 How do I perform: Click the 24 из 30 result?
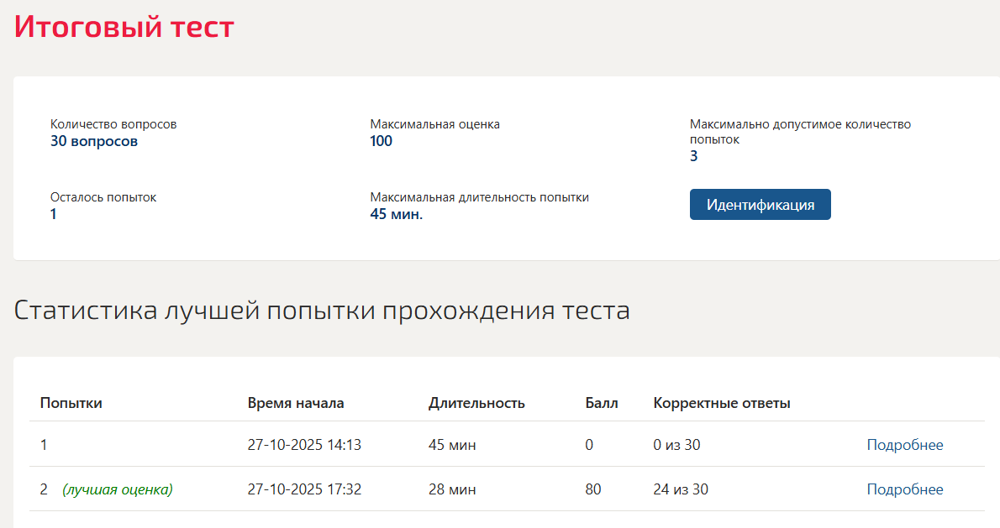click(x=681, y=489)
